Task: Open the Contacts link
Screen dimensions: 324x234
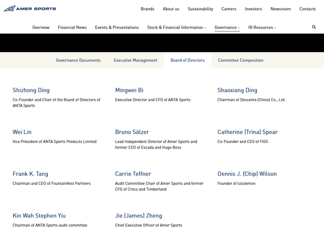Action: coord(307,9)
